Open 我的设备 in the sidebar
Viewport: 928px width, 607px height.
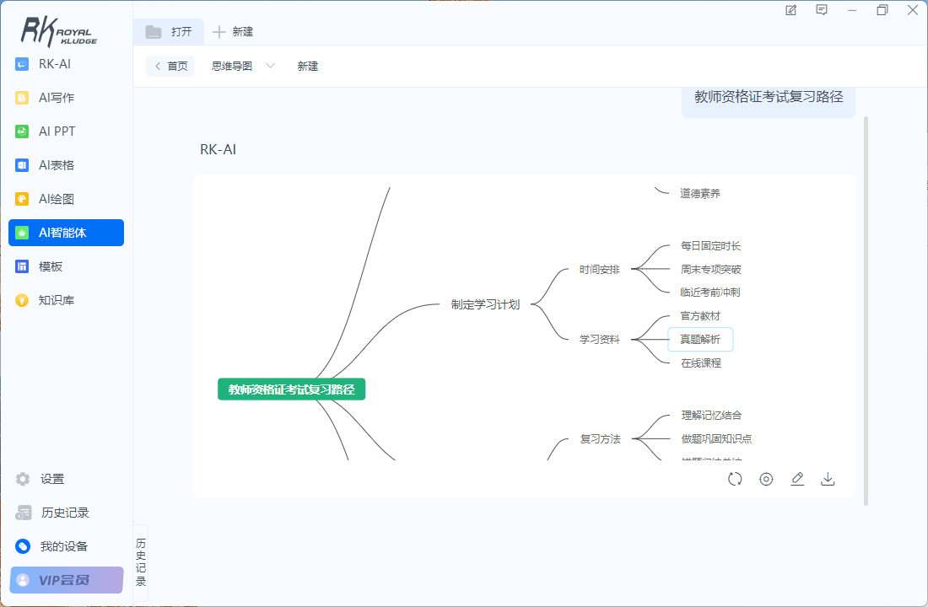(x=63, y=546)
